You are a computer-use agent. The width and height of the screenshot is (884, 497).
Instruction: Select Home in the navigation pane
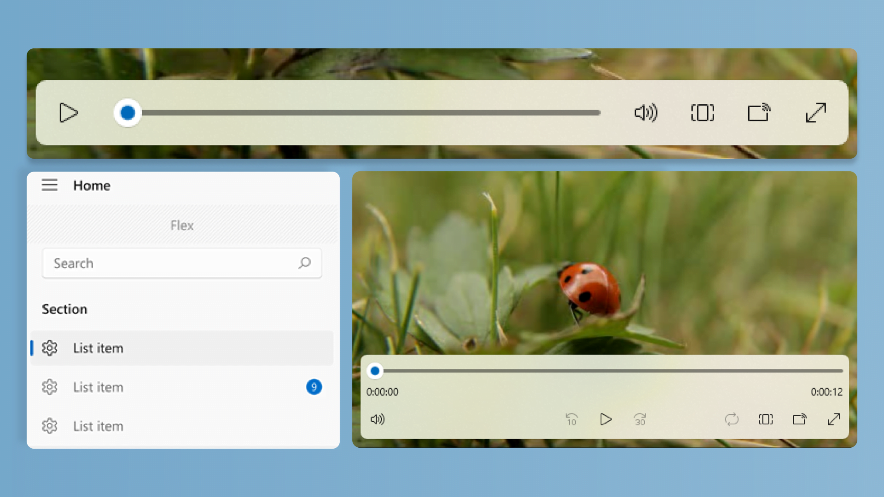click(x=91, y=185)
